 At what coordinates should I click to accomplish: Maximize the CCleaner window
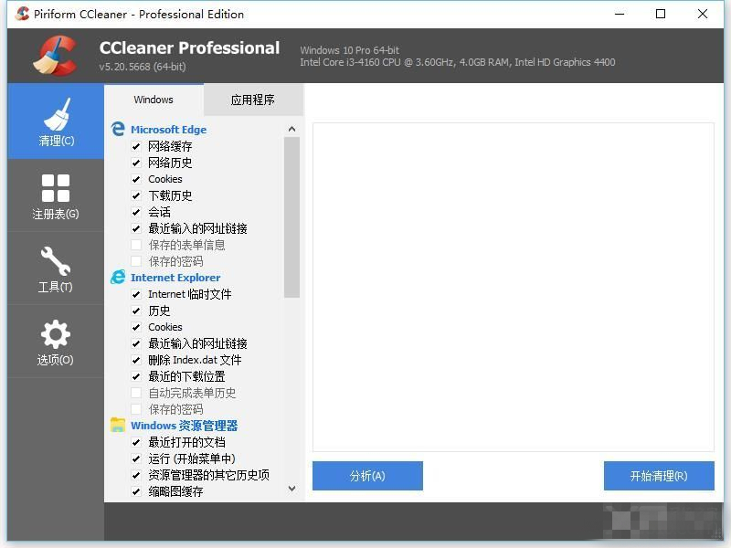(661, 14)
